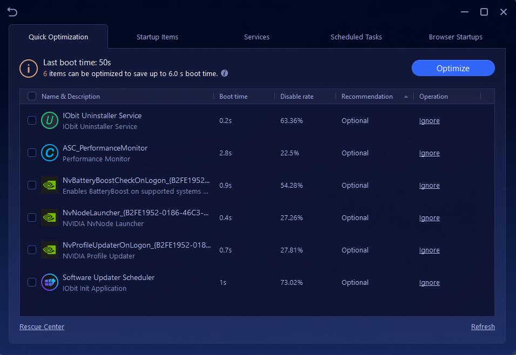The image size is (516, 355).
Task: Check the NvNodeLauncher checkbox
Action: (x=32, y=217)
